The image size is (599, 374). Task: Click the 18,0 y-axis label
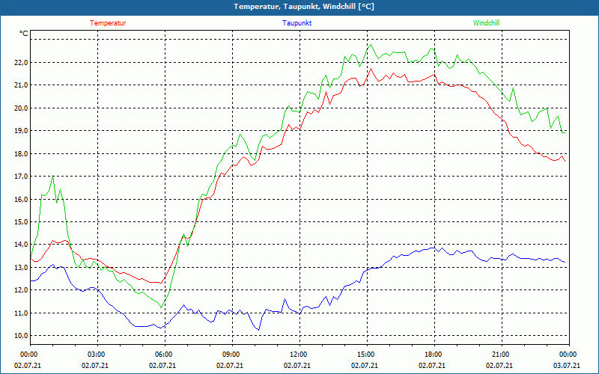coord(21,154)
